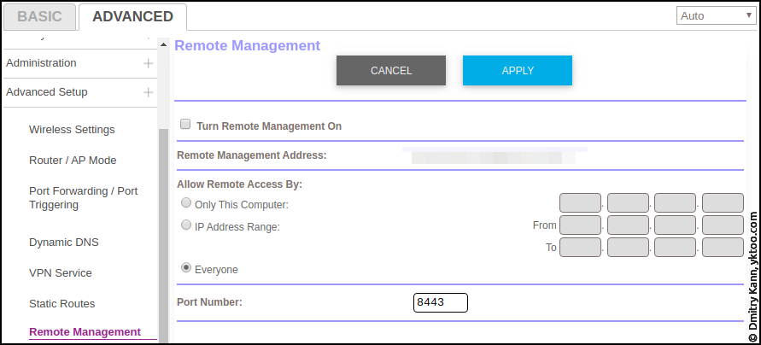Click first octet of Only This Computer IP
Viewport: 761px width, 345px height.
[x=580, y=203]
